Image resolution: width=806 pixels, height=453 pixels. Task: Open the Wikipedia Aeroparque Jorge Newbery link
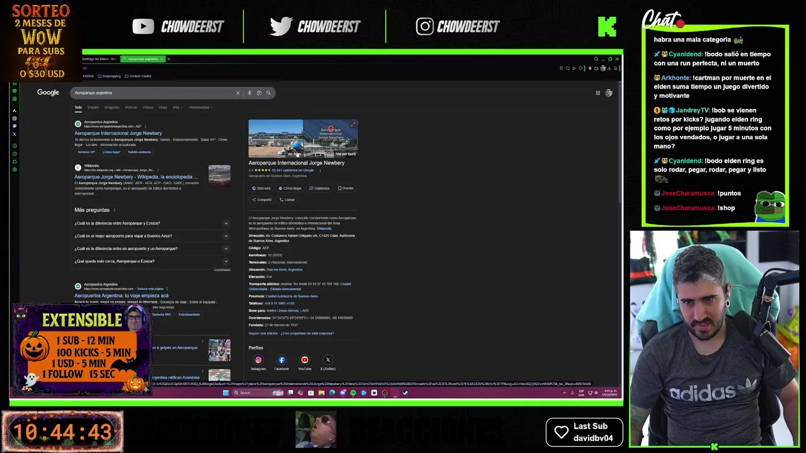click(136, 177)
